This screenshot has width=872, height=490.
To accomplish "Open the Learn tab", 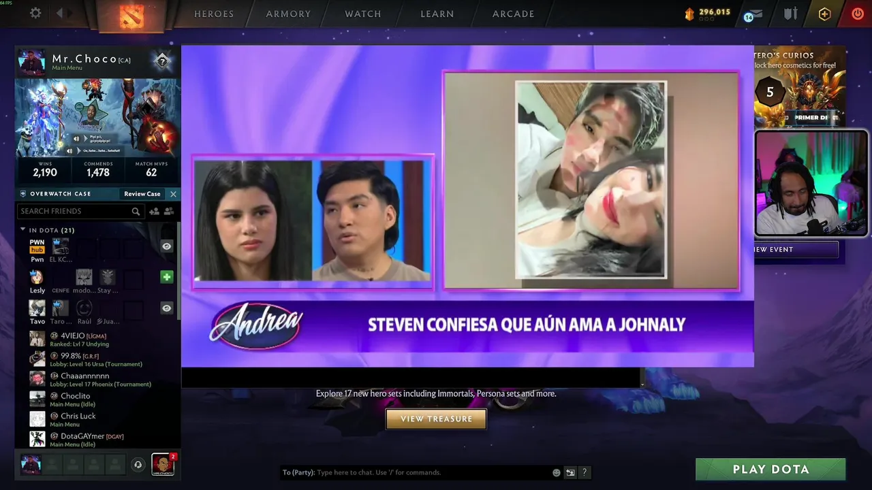I will coord(437,14).
